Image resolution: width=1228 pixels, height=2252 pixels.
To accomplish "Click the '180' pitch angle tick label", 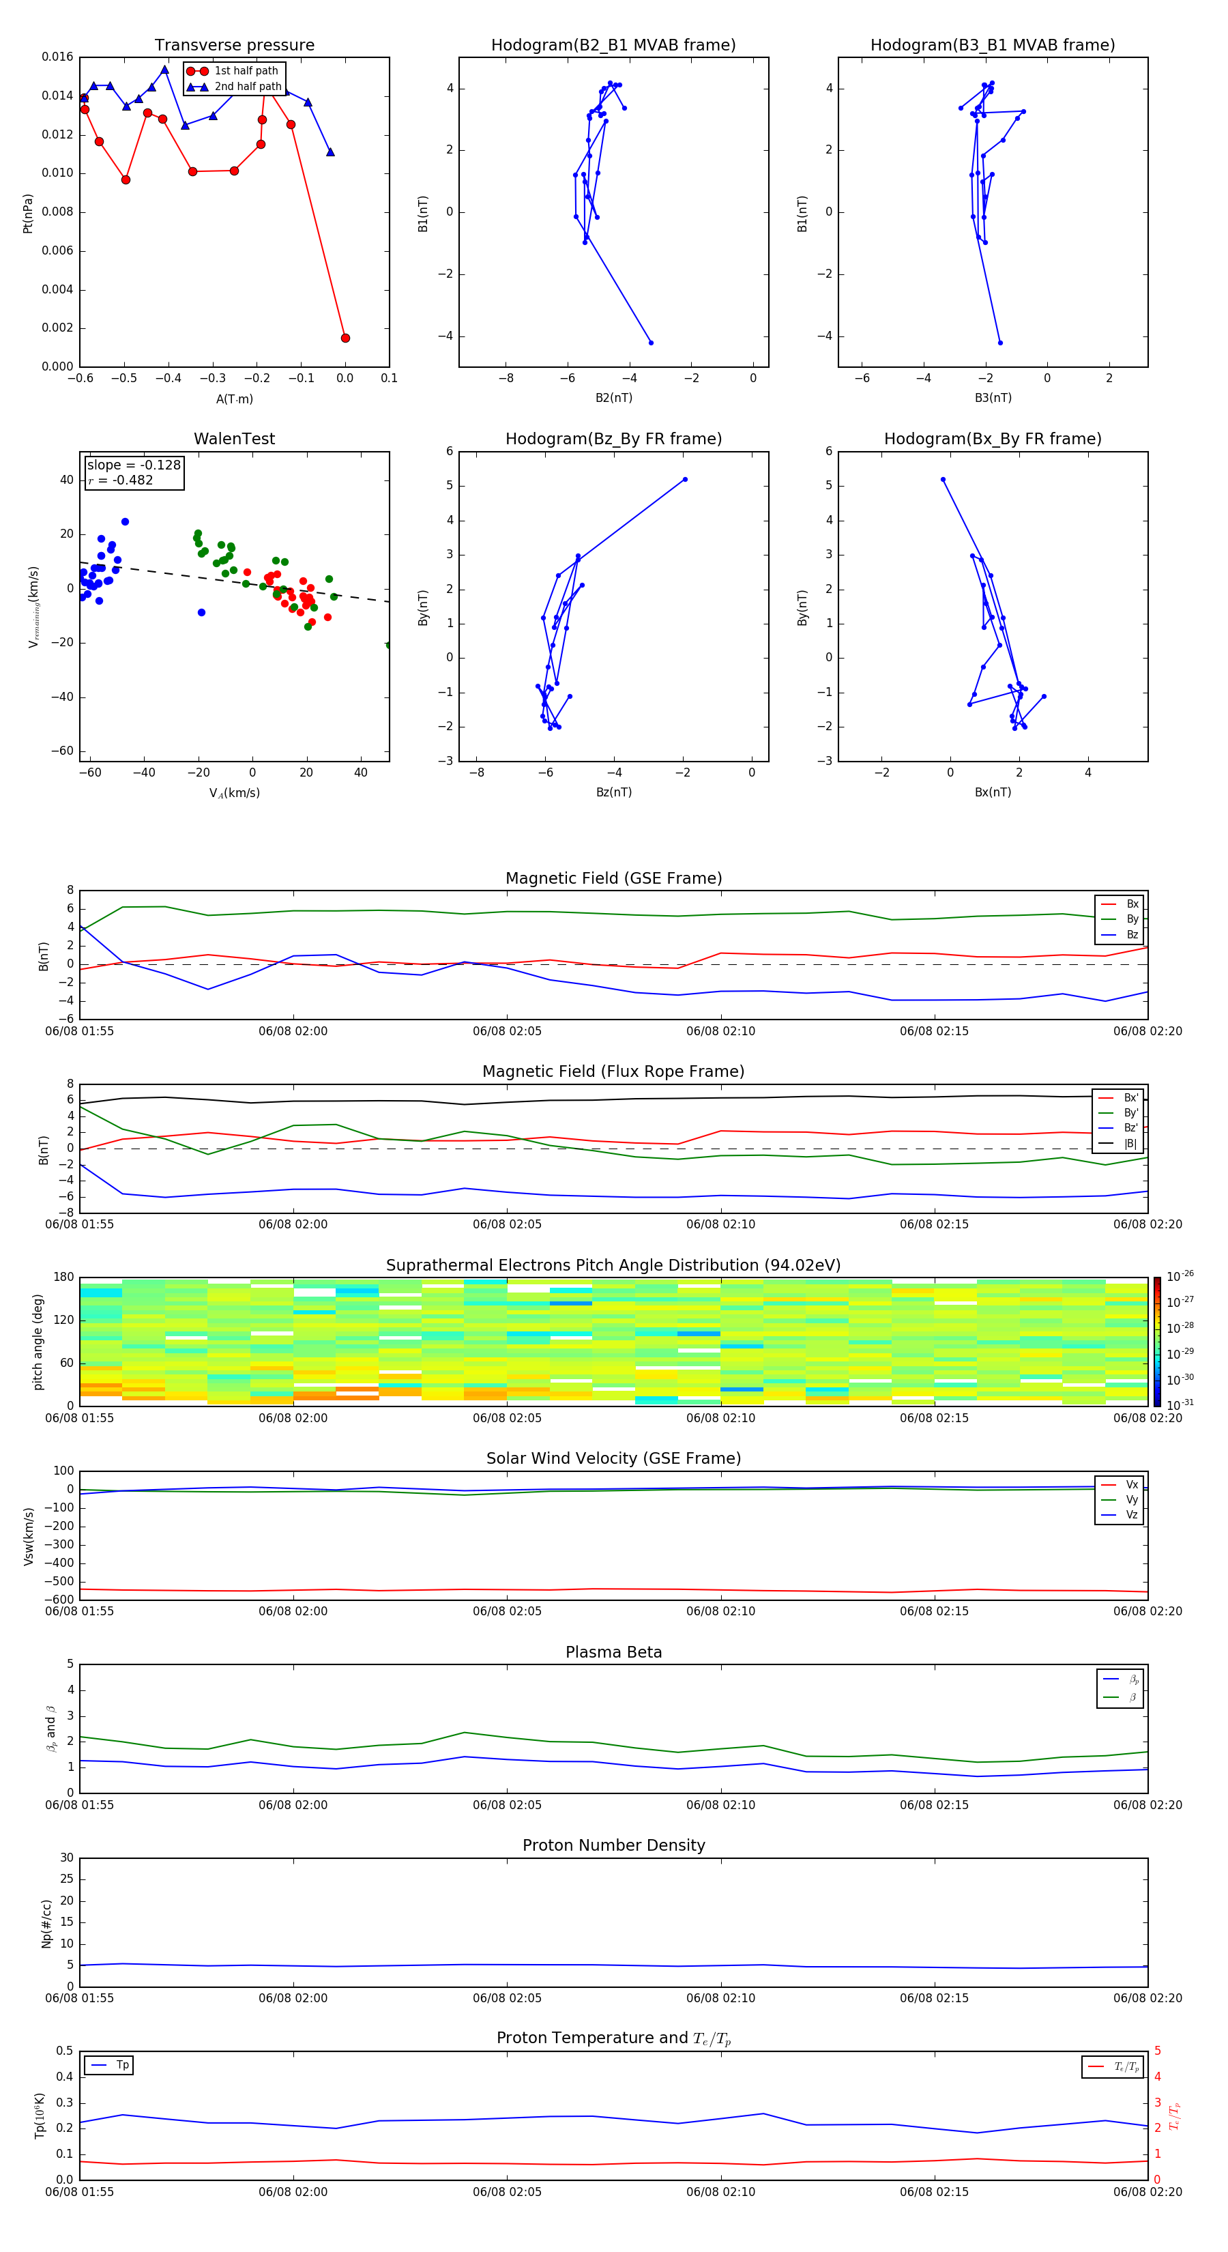I will (x=64, y=1277).
